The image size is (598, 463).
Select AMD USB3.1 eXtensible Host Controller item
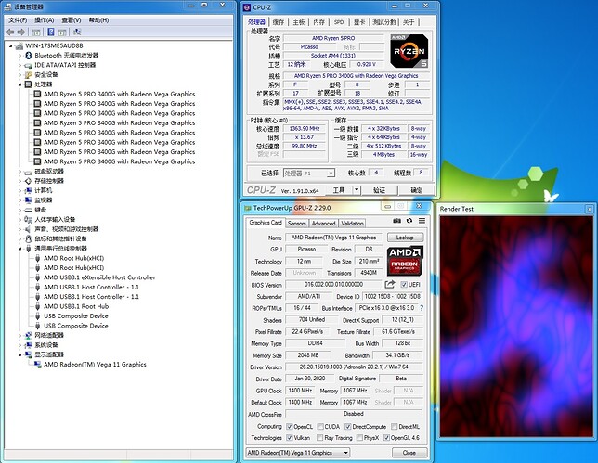pos(99,277)
